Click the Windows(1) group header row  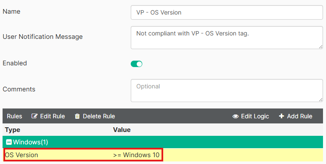(x=163, y=142)
